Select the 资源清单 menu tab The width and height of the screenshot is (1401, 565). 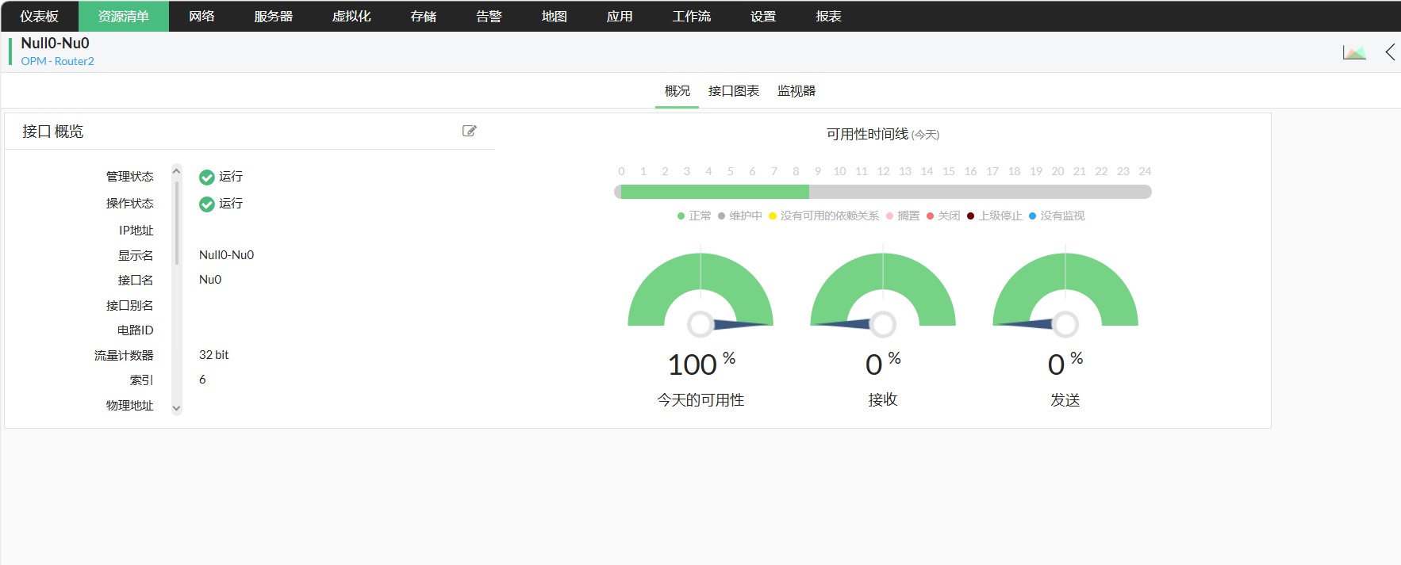[124, 16]
